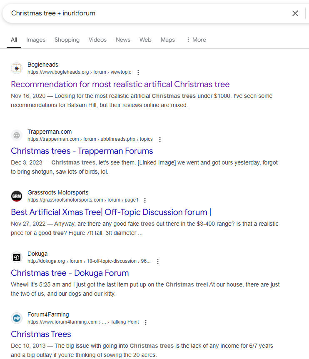The height and width of the screenshot is (359, 309).
Task: Open three-dot menu for Forum4Farming result
Action: (x=146, y=322)
